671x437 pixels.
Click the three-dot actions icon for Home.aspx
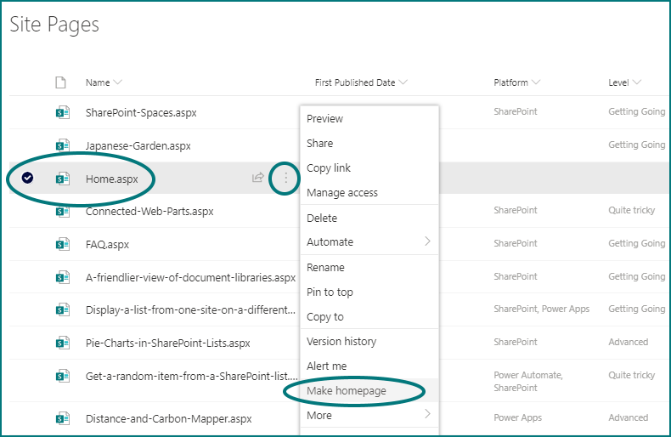pos(286,179)
